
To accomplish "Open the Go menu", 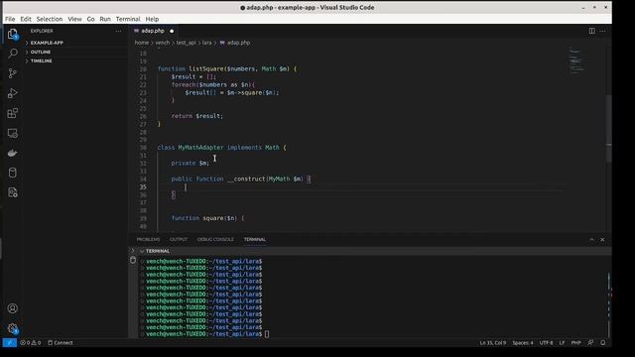I will pyautogui.click(x=90, y=19).
